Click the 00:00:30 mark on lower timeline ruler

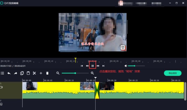coord(155,80)
